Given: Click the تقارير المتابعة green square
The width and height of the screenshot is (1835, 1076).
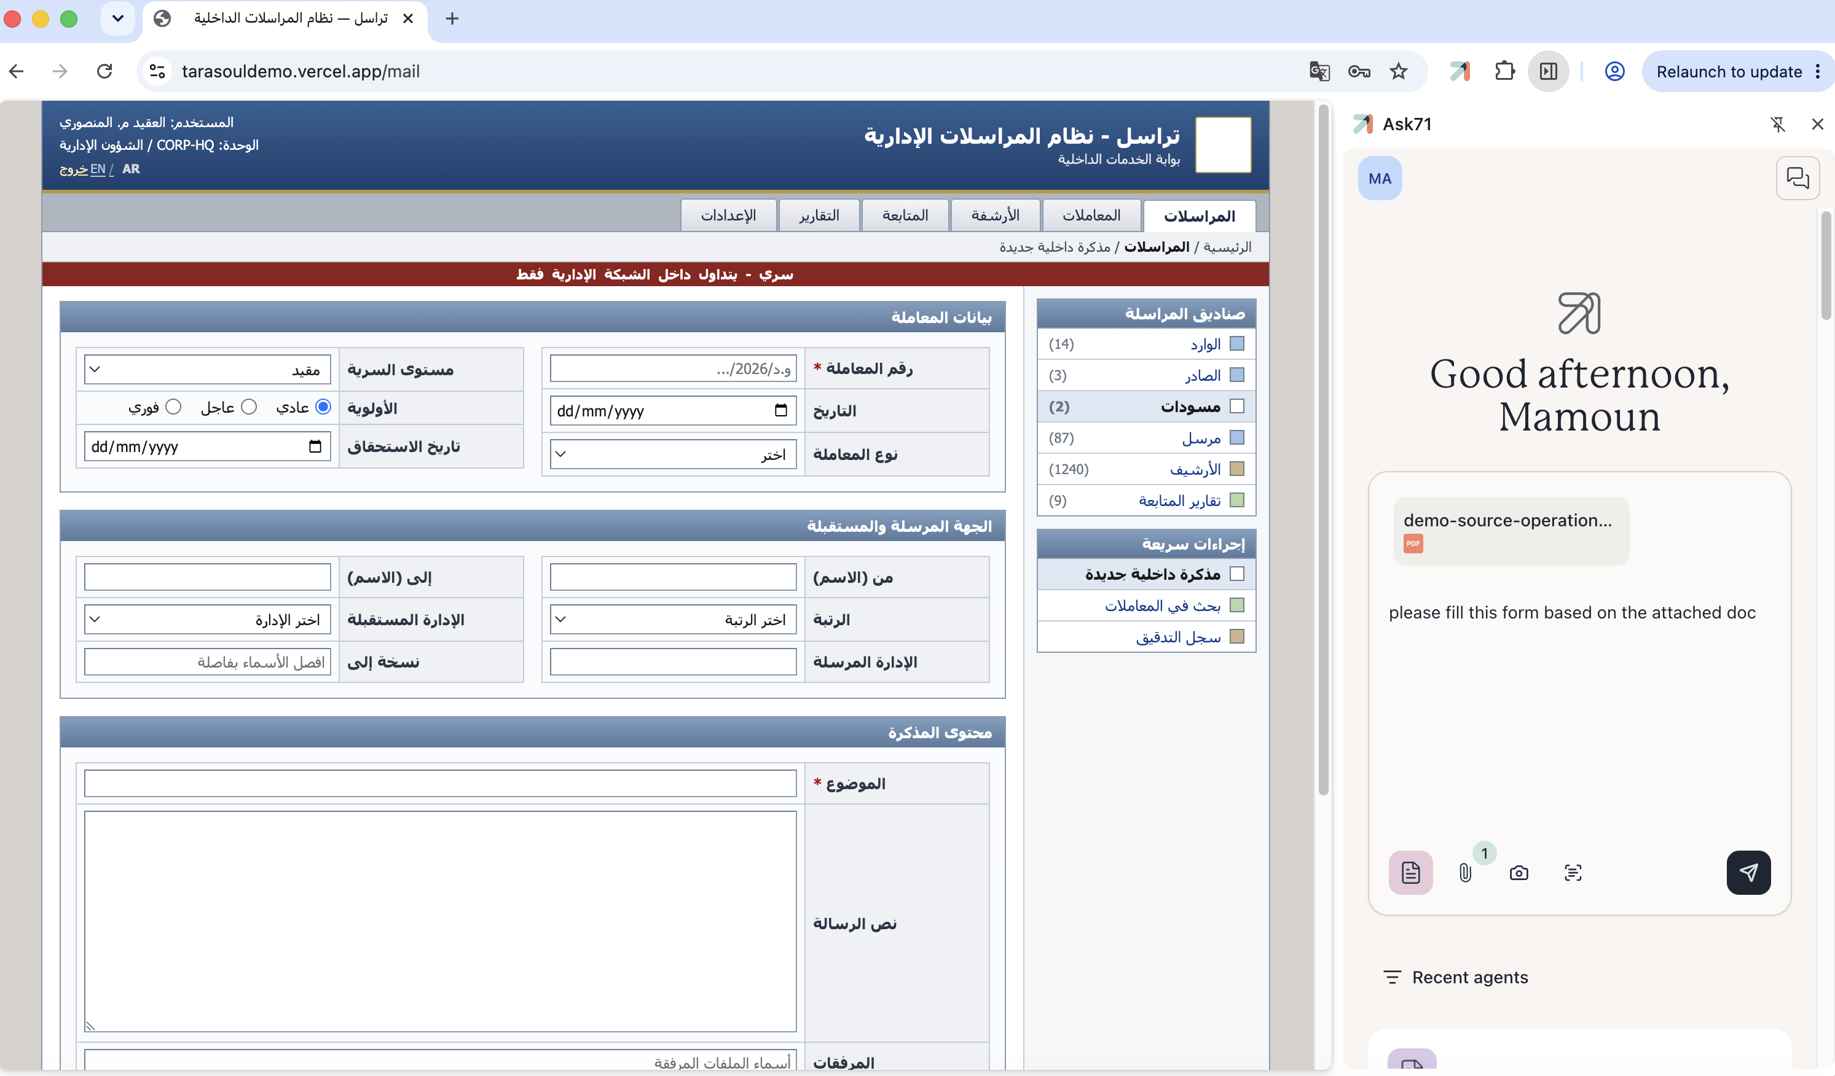Looking at the screenshot, I should 1237,500.
